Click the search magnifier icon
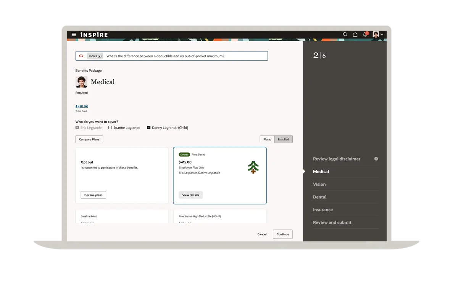This screenshot has width=453, height=283. point(345,35)
